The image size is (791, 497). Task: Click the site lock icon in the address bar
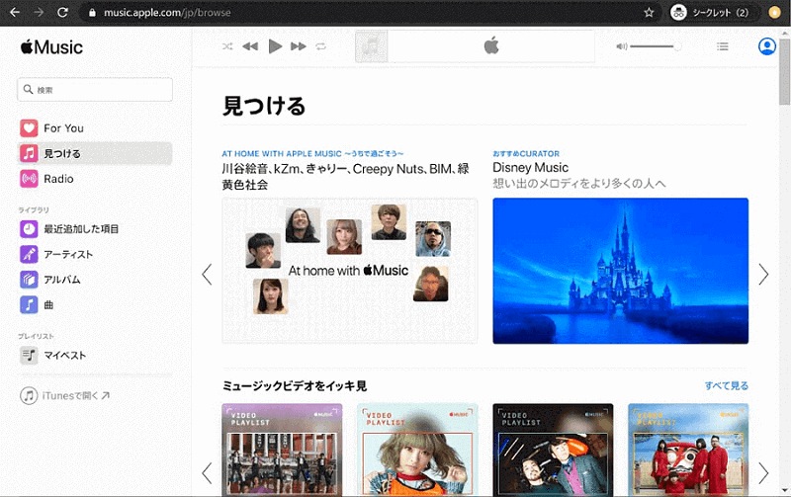[x=92, y=12]
